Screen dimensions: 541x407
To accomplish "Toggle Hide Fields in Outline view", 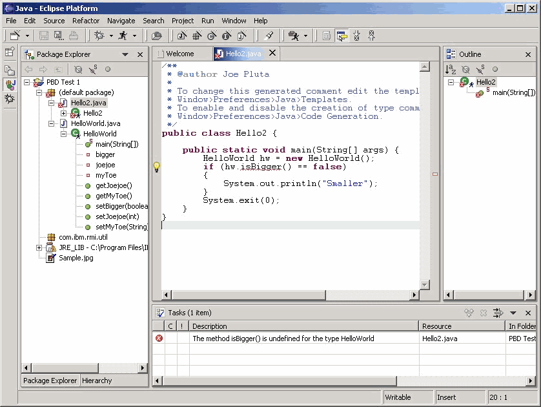I will (465, 69).
